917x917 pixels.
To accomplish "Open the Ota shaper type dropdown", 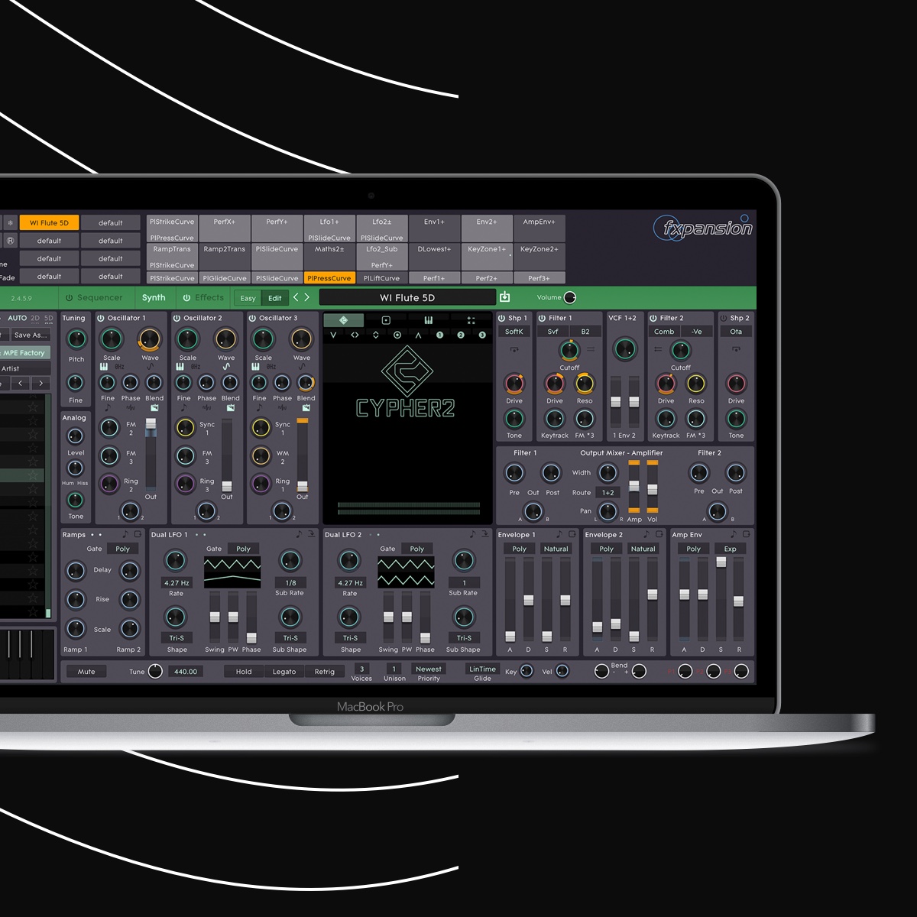I will (x=736, y=332).
